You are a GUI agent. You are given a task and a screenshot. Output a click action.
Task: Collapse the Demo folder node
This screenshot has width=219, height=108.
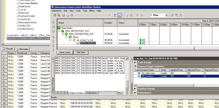[x=67, y=37]
